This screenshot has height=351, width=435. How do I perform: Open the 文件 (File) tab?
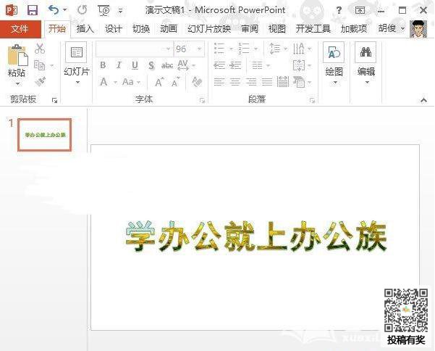(x=20, y=28)
